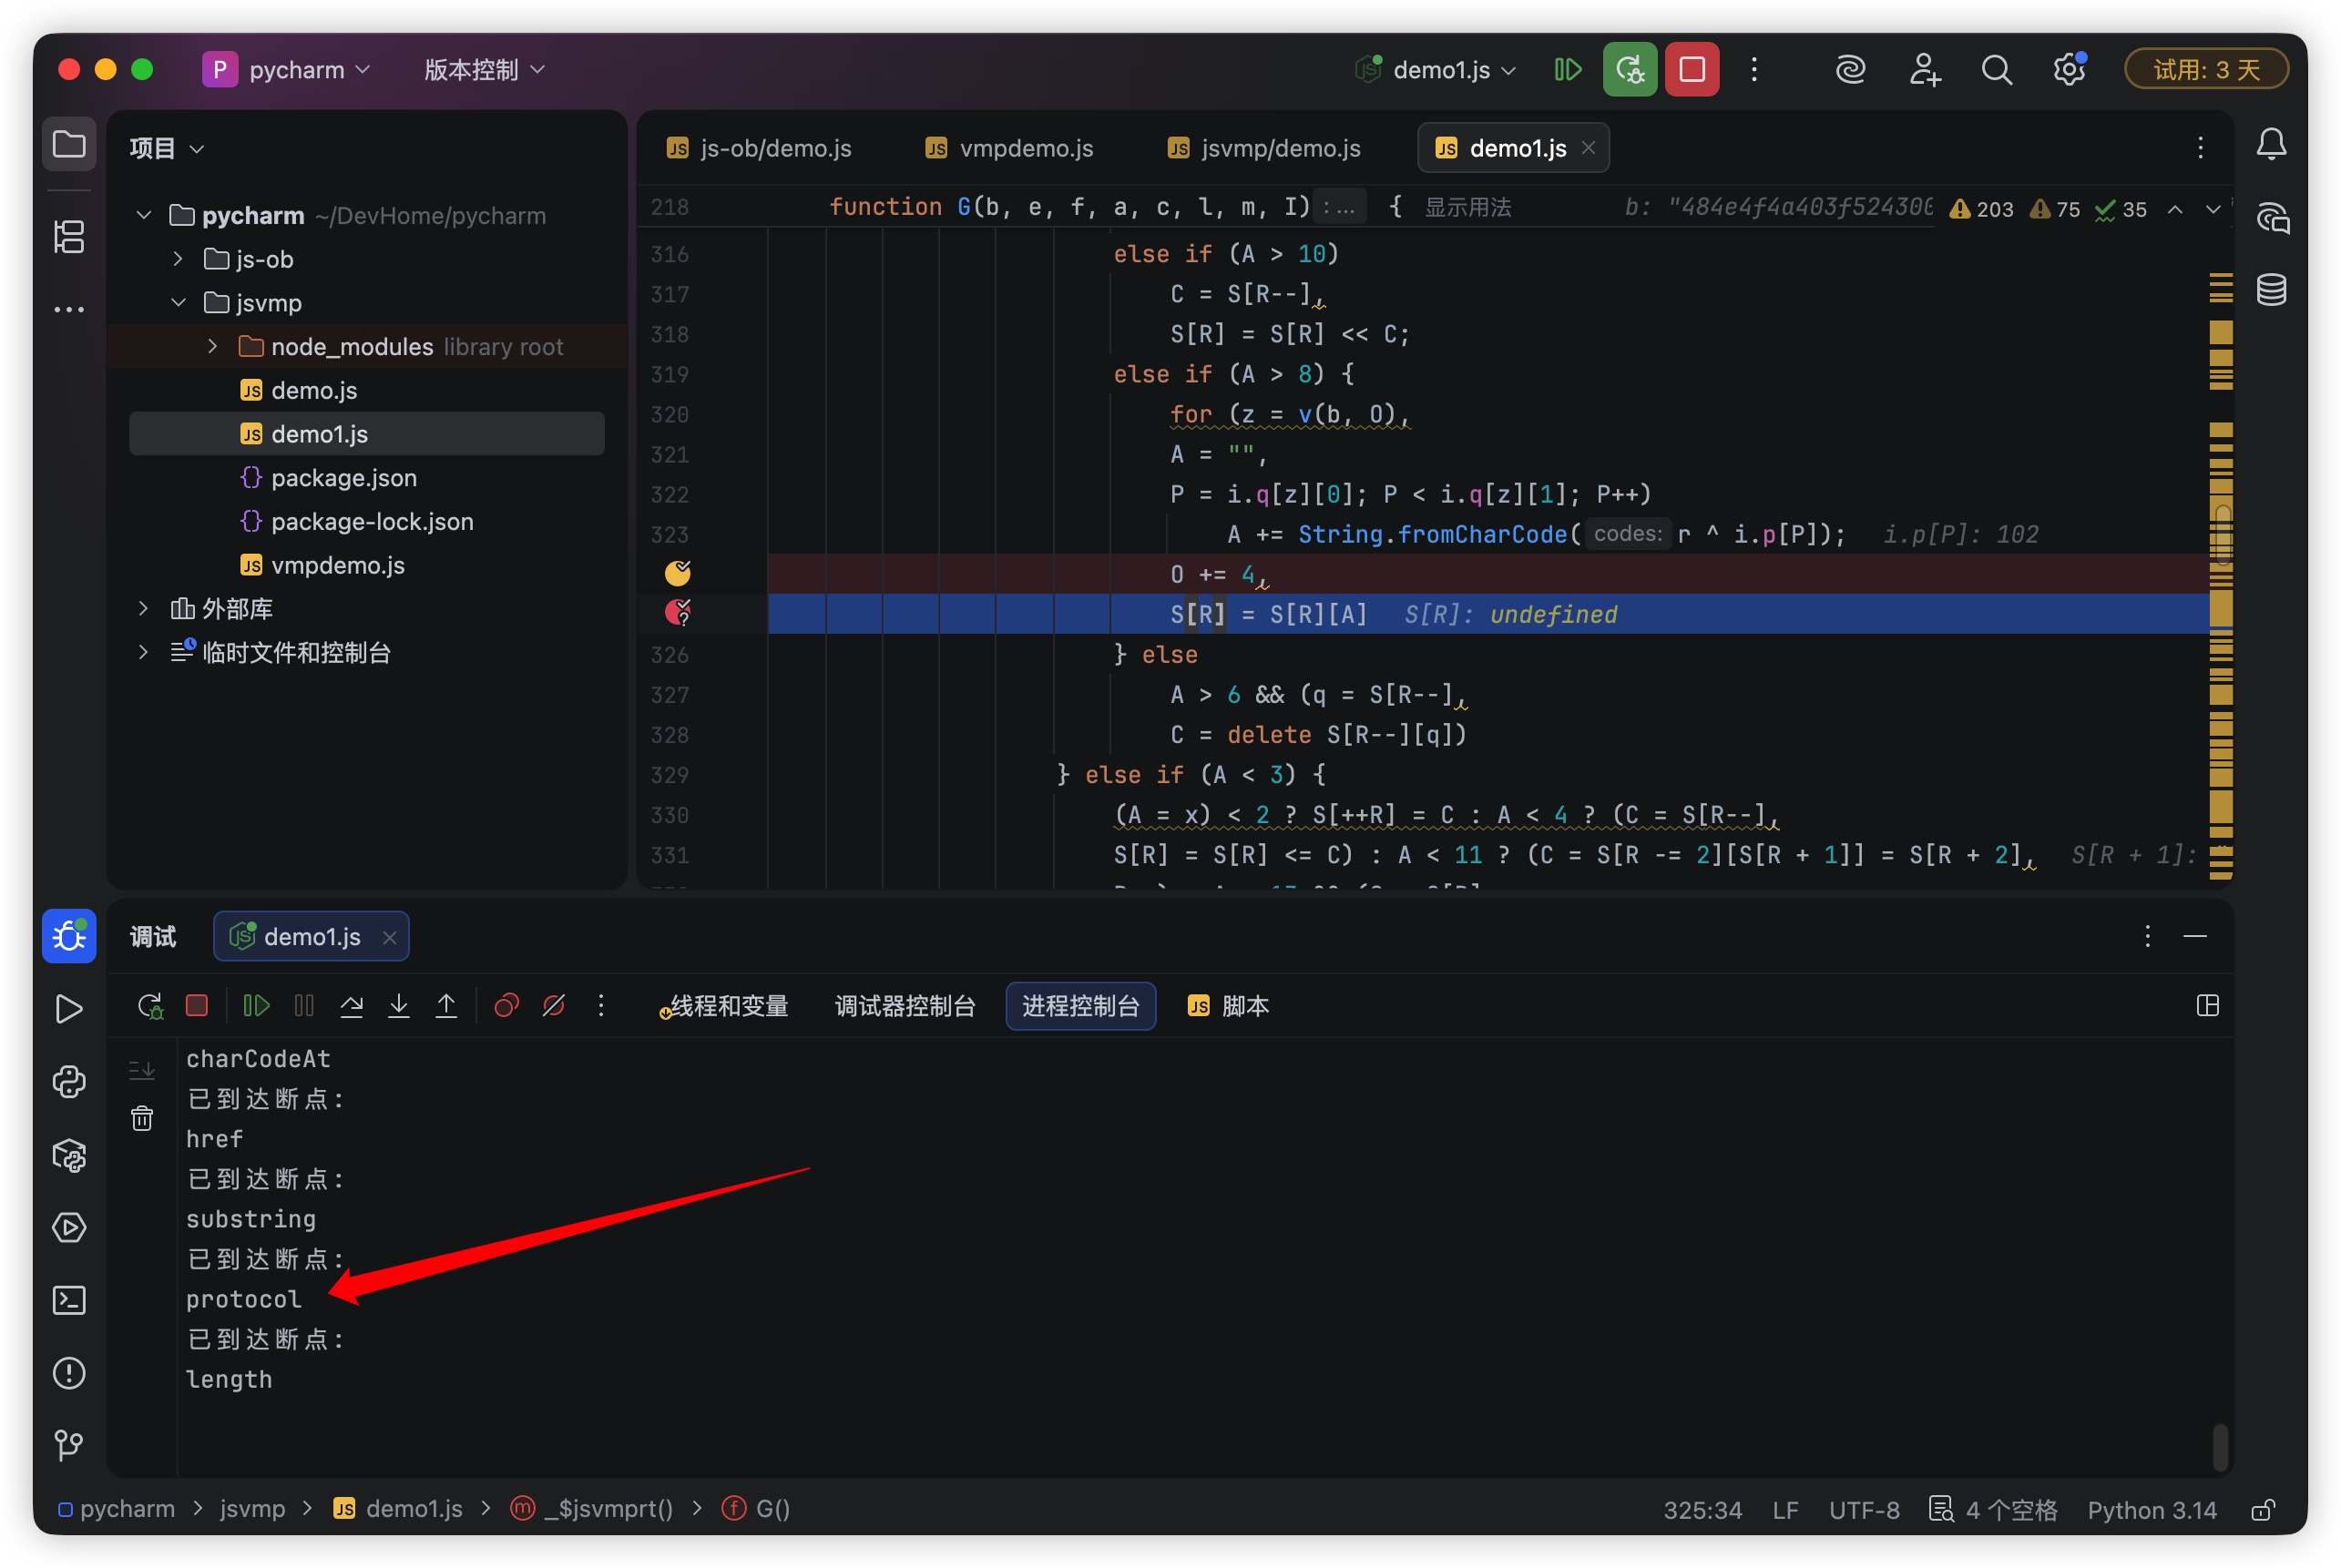
Task: Open the Database tool window
Action: click(2271, 290)
